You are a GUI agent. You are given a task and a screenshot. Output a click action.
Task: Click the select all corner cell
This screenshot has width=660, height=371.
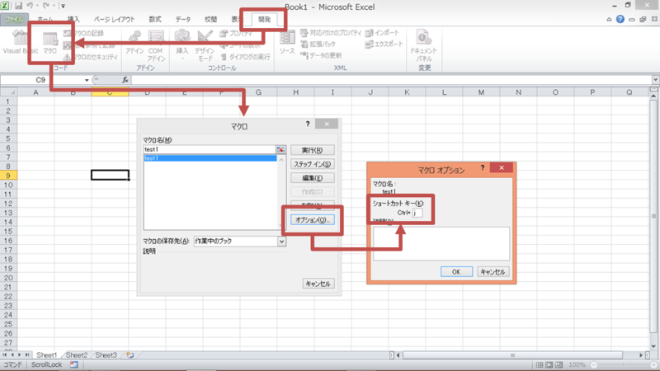pyautogui.click(x=8, y=92)
